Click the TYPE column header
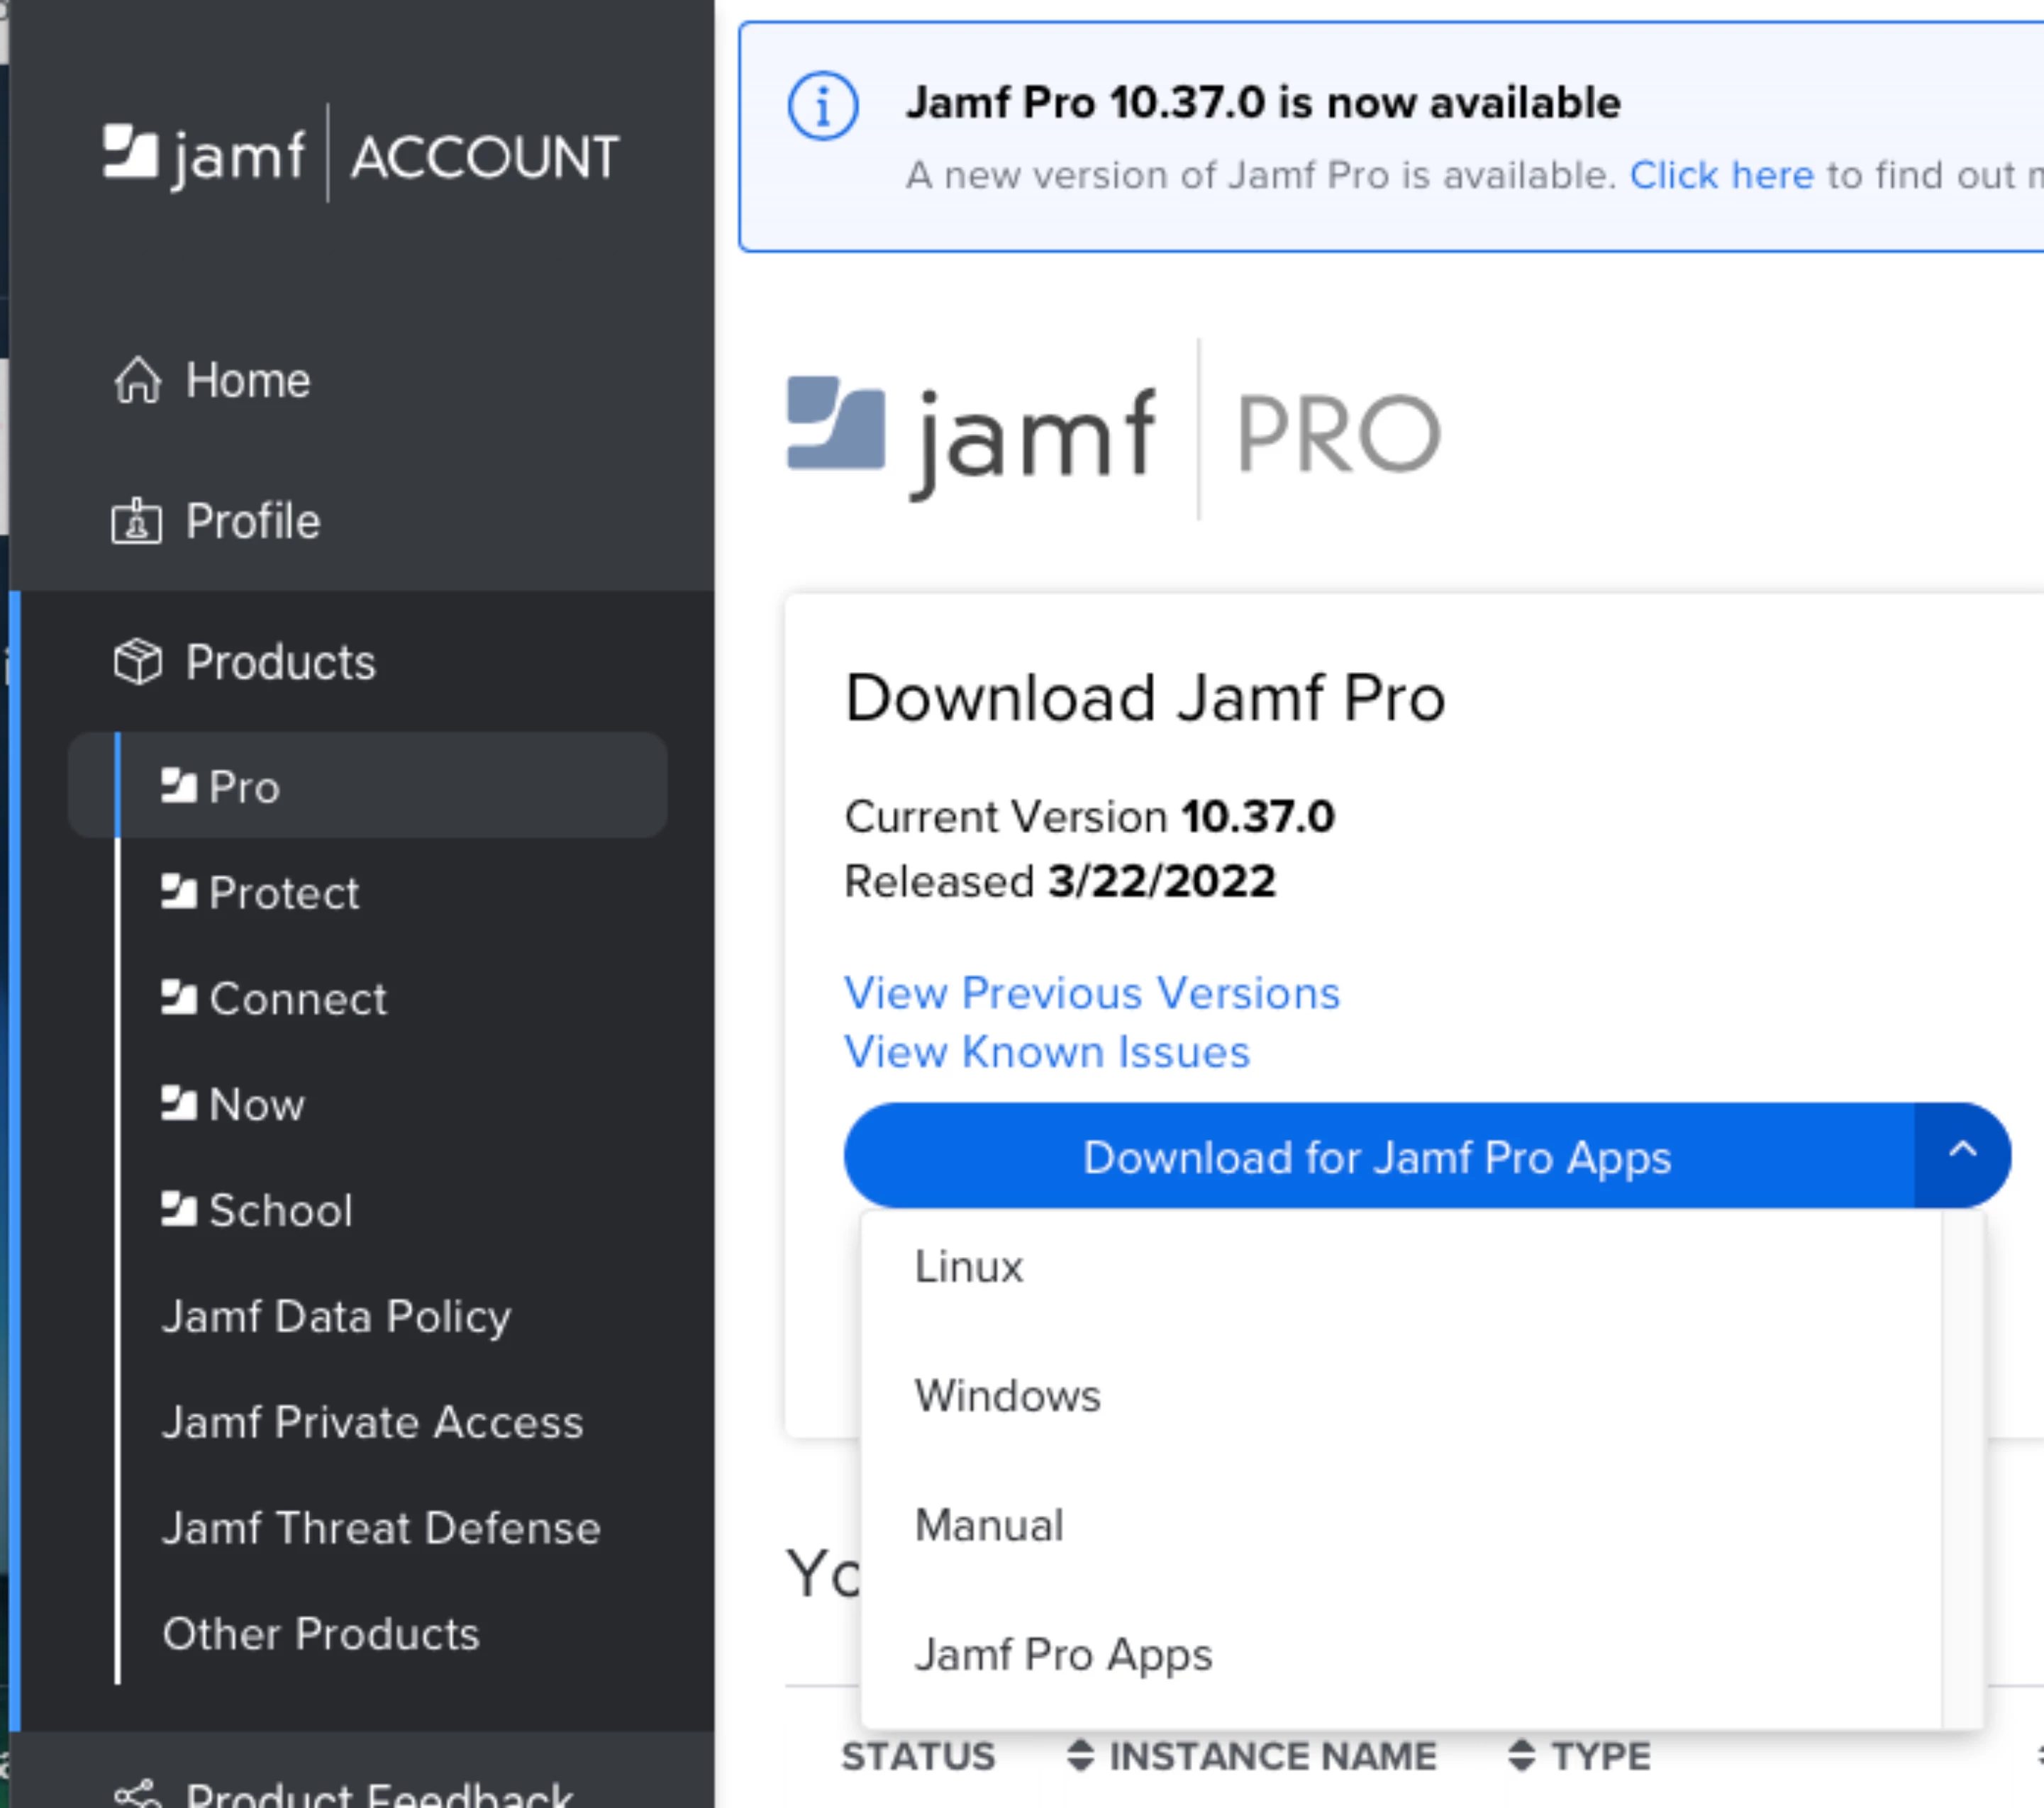Viewport: 2044px width, 1808px height. [x=1600, y=1756]
